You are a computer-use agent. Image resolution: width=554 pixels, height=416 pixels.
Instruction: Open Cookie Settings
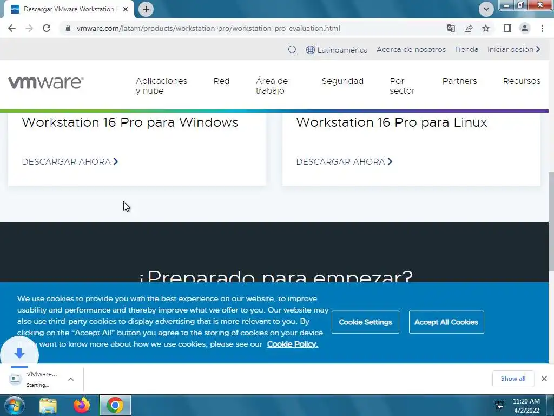tap(365, 322)
